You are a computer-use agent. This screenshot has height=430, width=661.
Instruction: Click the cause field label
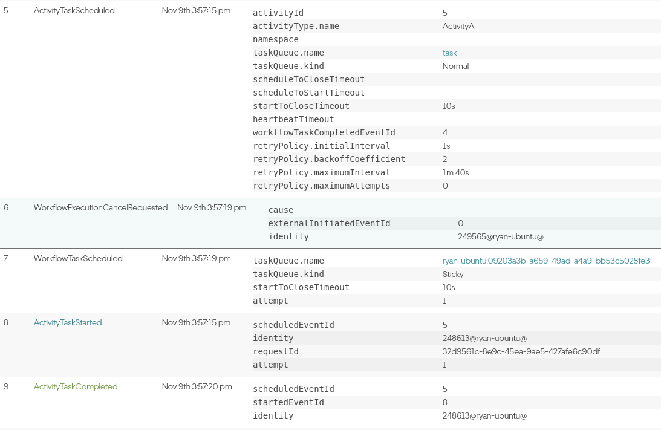pos(281,210)
